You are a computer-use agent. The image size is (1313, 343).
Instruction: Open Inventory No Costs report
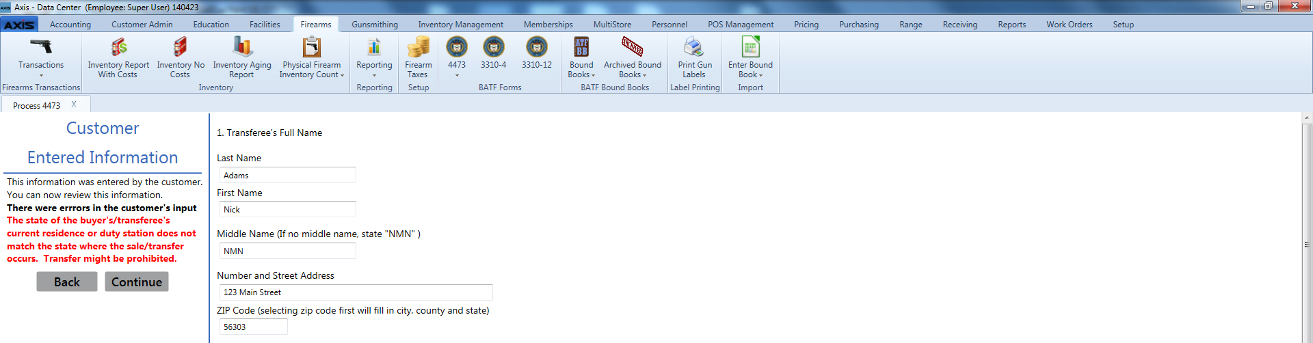[181, 57]
